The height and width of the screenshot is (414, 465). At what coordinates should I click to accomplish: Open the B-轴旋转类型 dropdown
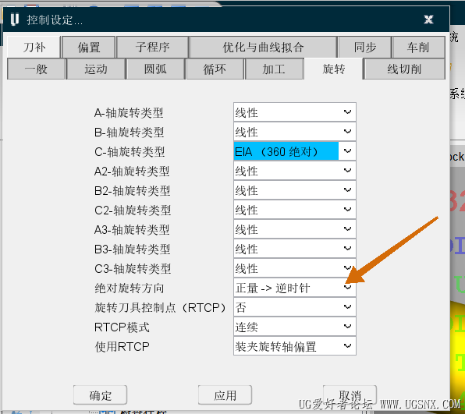[294, 132]
